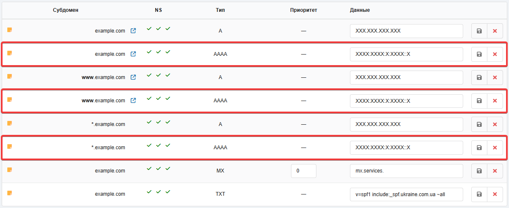Sort by the Субдомен column header
The height and width of the screenshot is (208, 509).
click(x=66, y=10)
